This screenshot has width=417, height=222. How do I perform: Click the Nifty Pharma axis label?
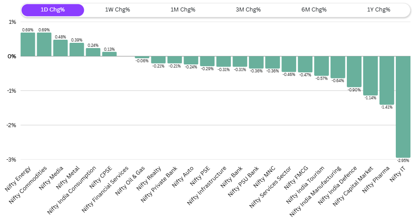[x=376, y=180]
